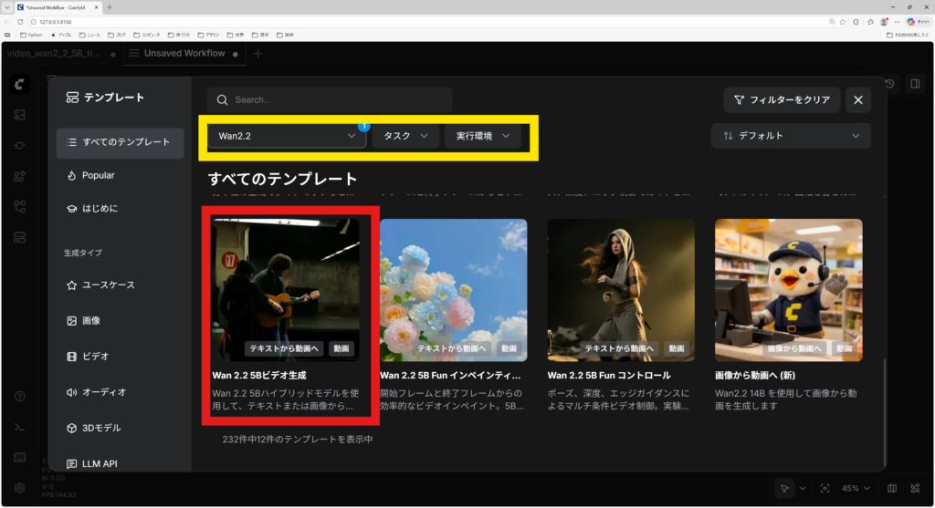Click the fit view icon in bottom toolbar
The height and width of the screenshot is (508, 935).
coord(825,488)
